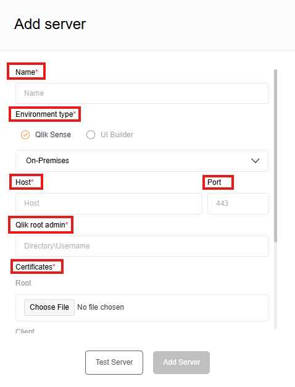Click the Directory\Username input field
295x387 pixels.
(x=142, y=246)
